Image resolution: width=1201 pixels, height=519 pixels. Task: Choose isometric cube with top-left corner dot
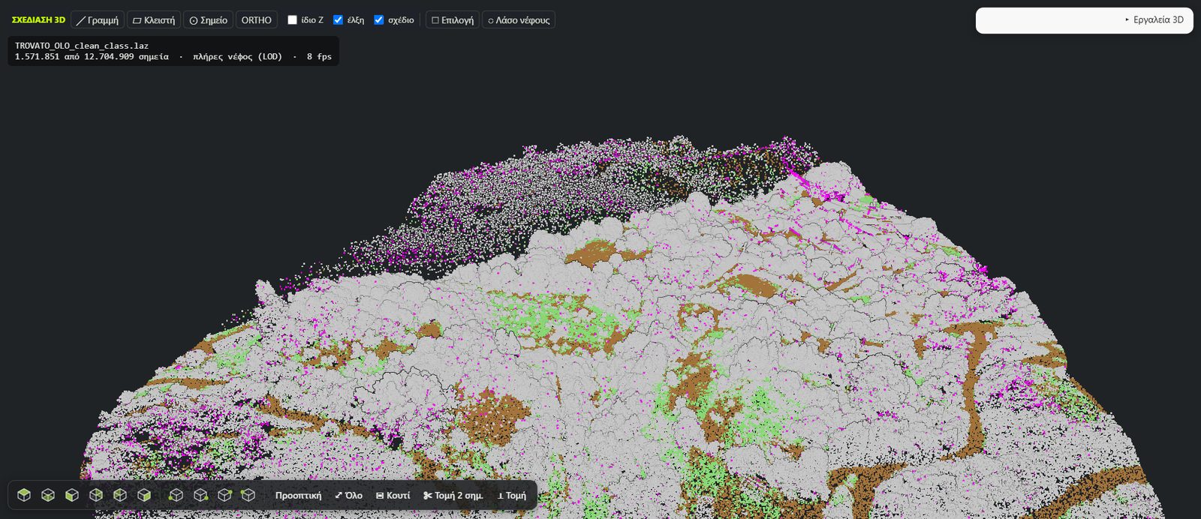pyautogui.click(x=248, y=495)
